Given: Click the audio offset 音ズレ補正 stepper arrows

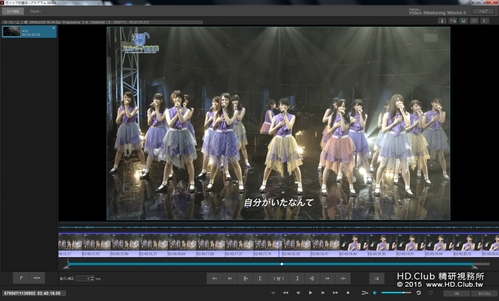Looking at the screenshot, I should click(x=92, y=278).
